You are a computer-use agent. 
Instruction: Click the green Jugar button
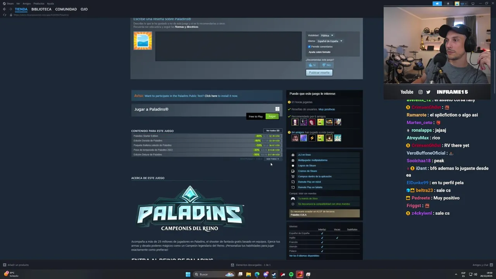(272, 116)
